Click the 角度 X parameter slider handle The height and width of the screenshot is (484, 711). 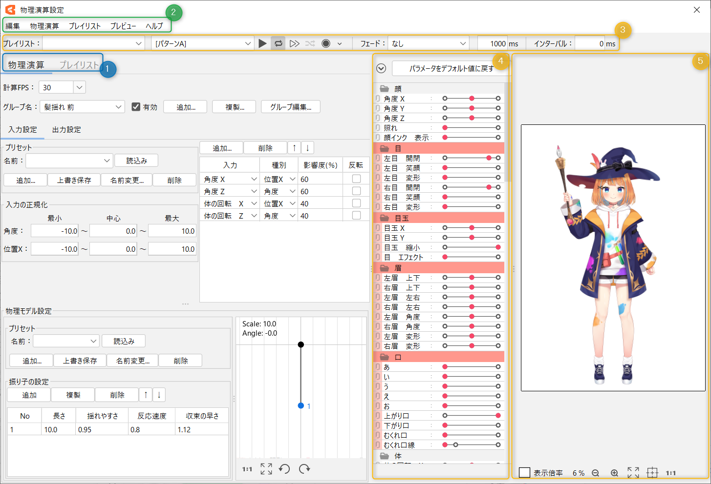click(472, 99)
